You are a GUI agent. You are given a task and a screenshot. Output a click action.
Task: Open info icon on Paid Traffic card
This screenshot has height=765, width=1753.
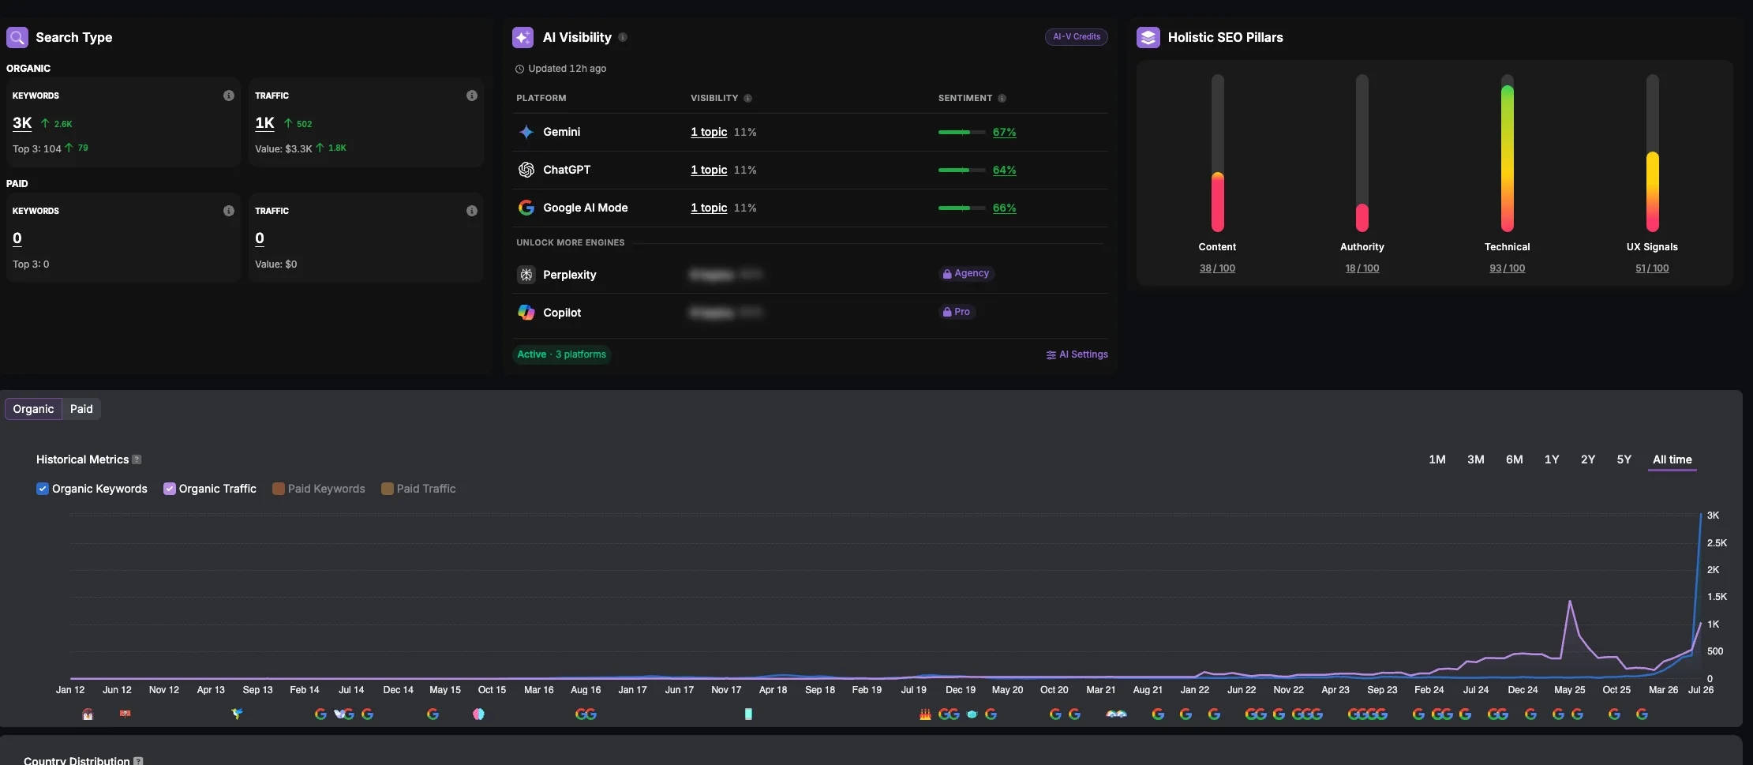pos(472,211)
